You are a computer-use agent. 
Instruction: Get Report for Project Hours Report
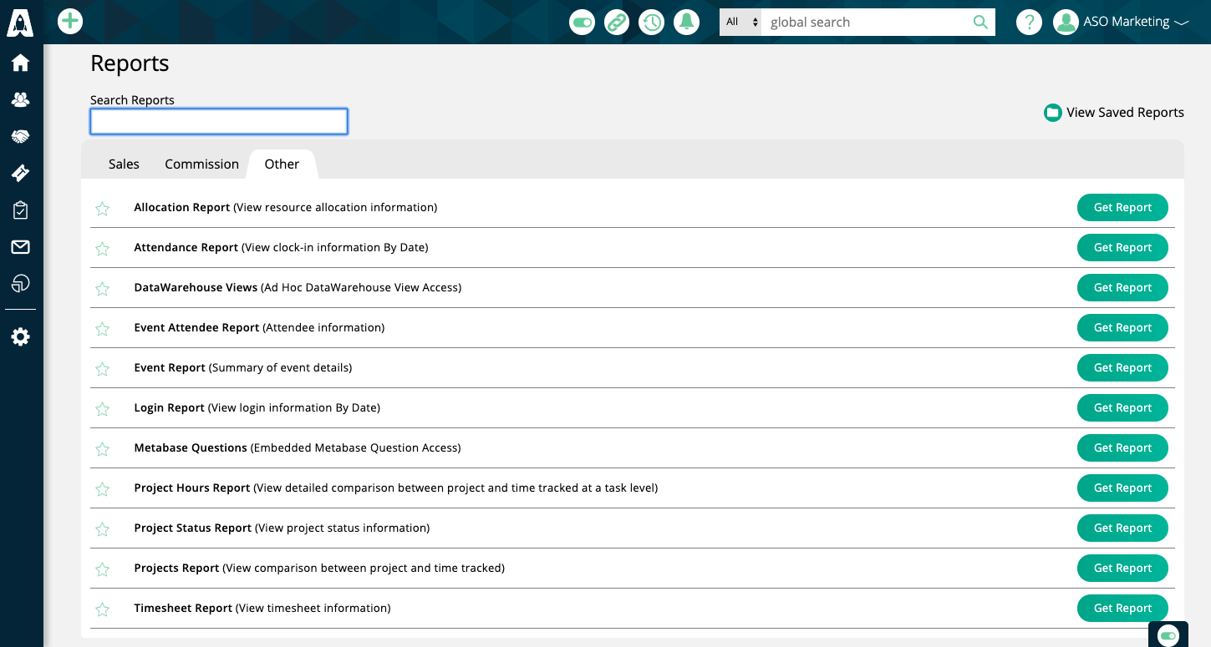pos(1122,488)
